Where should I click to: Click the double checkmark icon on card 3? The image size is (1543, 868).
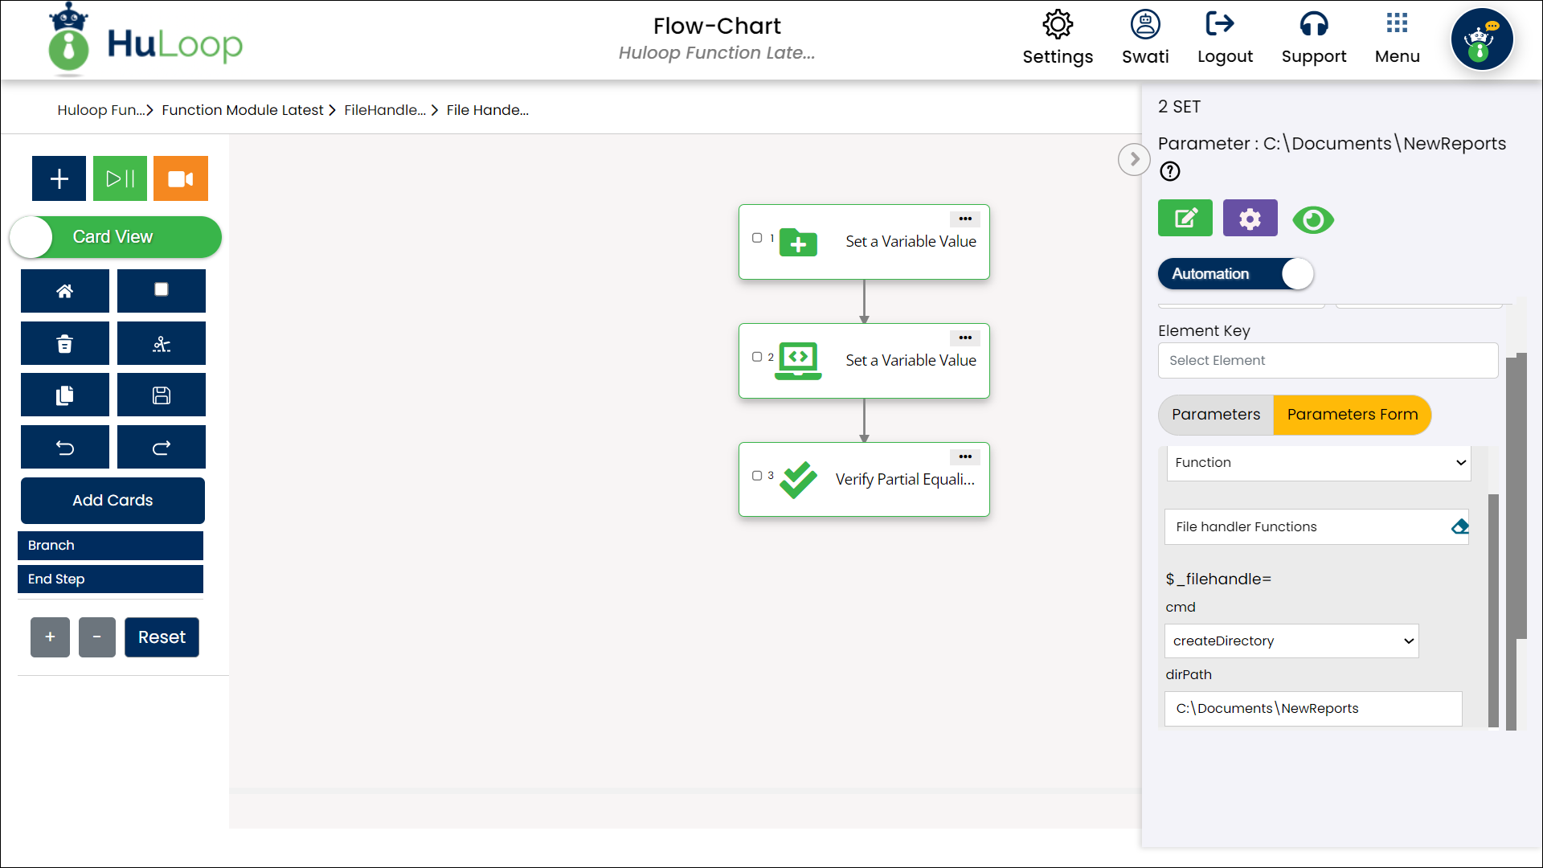pos(798,480)
